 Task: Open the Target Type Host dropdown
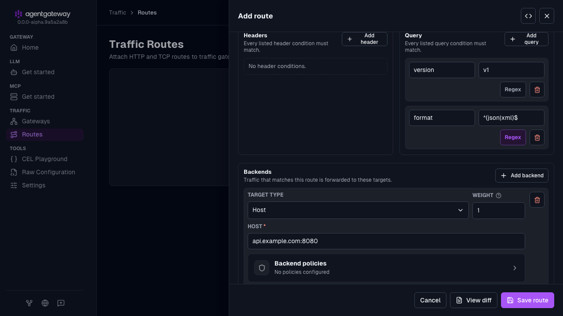pyautogui.click(x=358, y=210)
